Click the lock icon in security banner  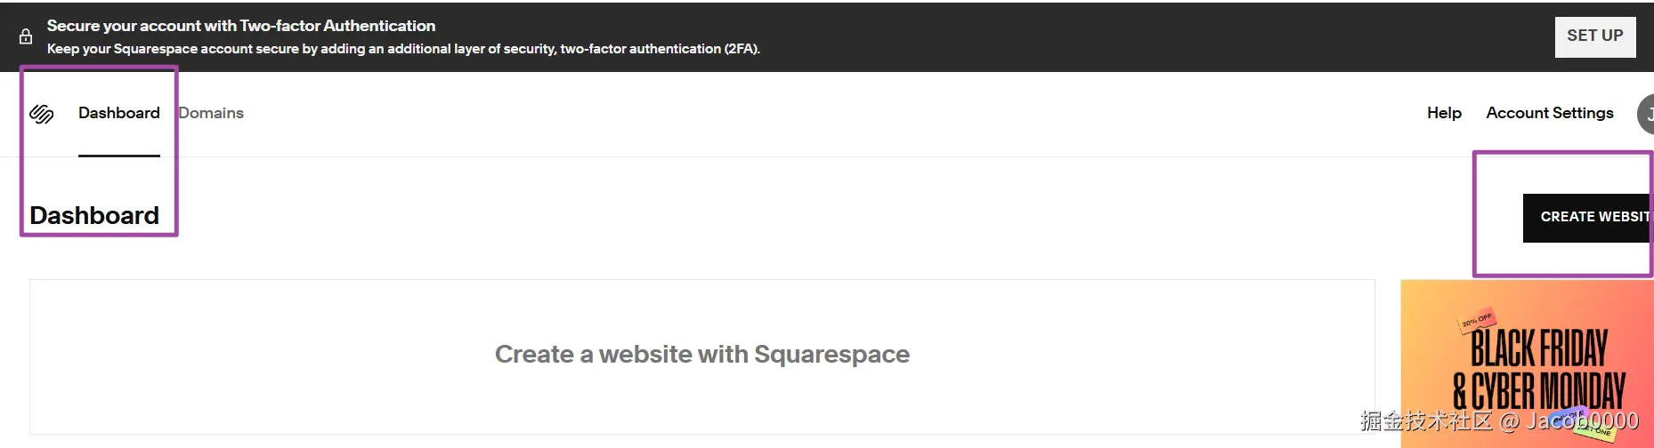(x=26, y=36)
